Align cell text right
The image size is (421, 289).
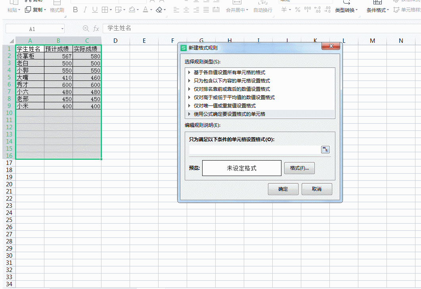click(x=196, y=10)
